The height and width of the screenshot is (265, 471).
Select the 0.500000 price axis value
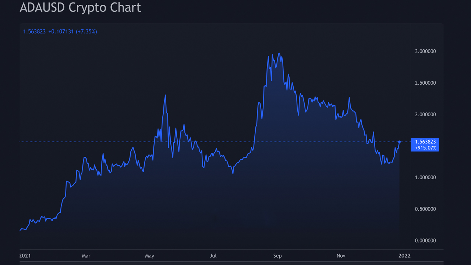425,209
